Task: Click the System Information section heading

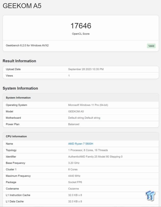Action: click(x=20, y=88)
